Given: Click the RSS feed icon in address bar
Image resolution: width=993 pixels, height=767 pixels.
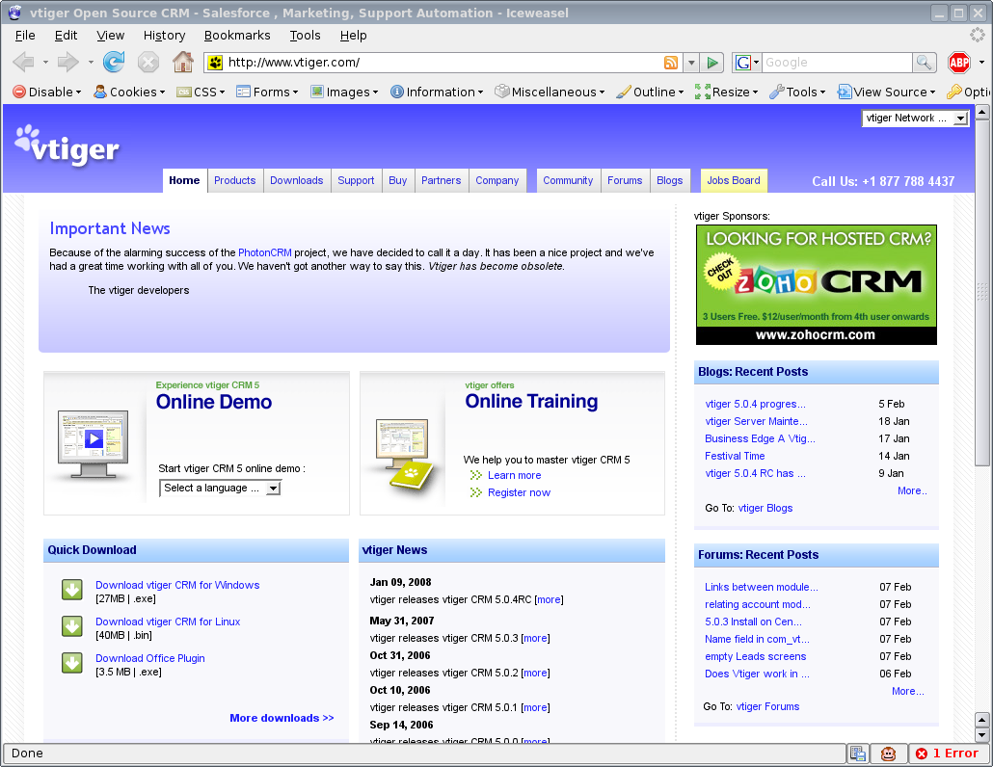Looking at the screenshot, I should click(x=671, y=63).
